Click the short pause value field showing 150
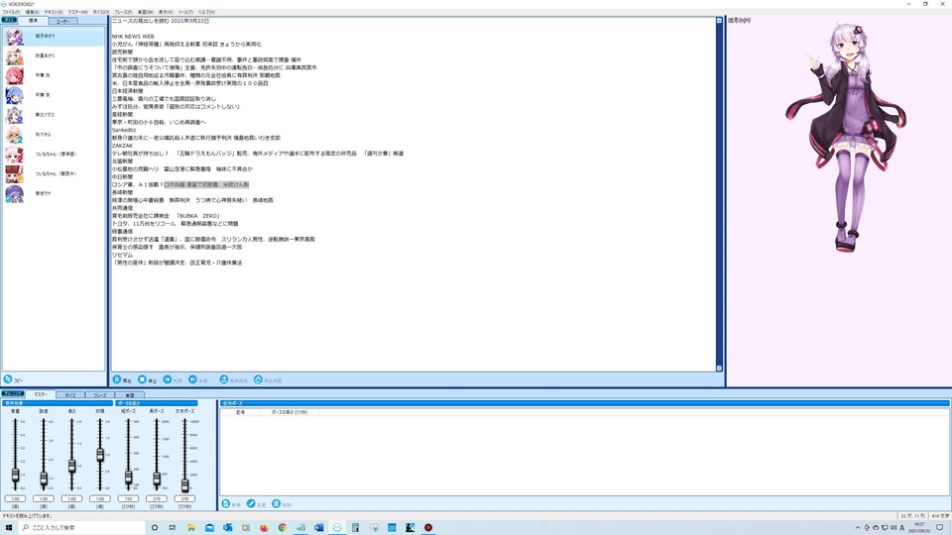952x535 pixels. click(128, 498)
